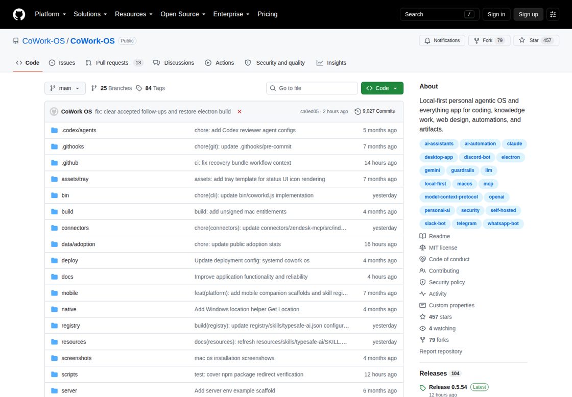Expand the Open Source menu
572x397 pixels.
(183, 14)
